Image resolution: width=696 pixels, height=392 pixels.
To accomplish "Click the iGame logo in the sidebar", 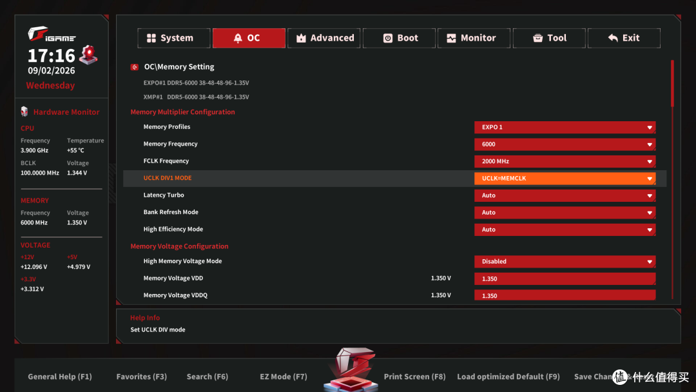I will point(52,34).
